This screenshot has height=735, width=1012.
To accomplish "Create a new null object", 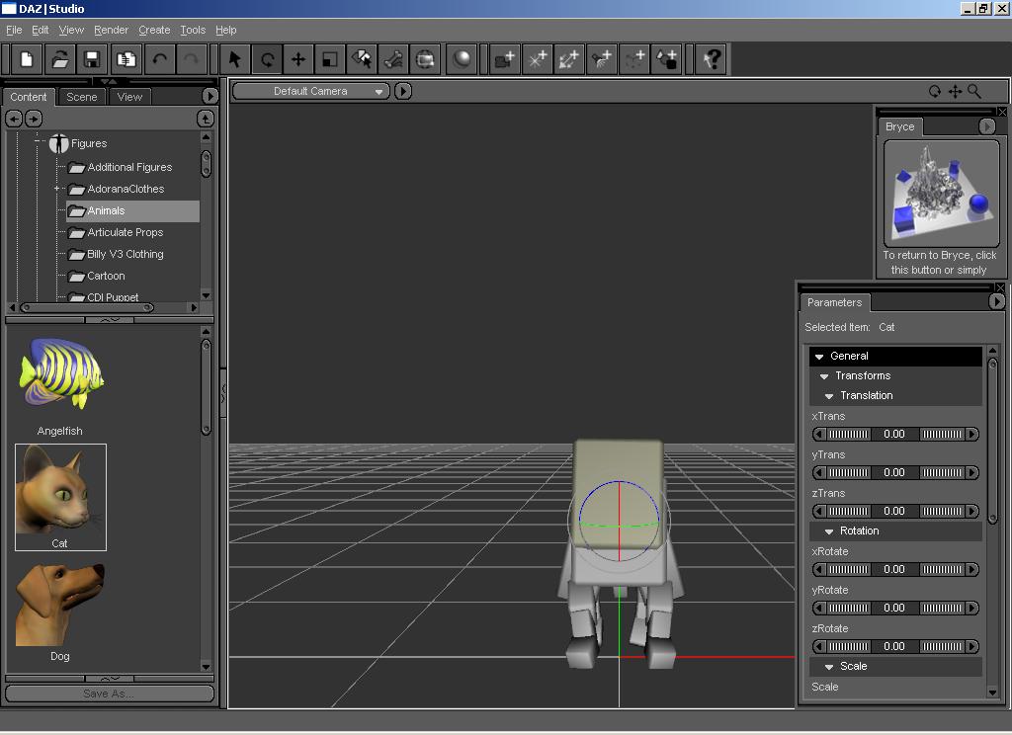I will [x=633, y=59].
